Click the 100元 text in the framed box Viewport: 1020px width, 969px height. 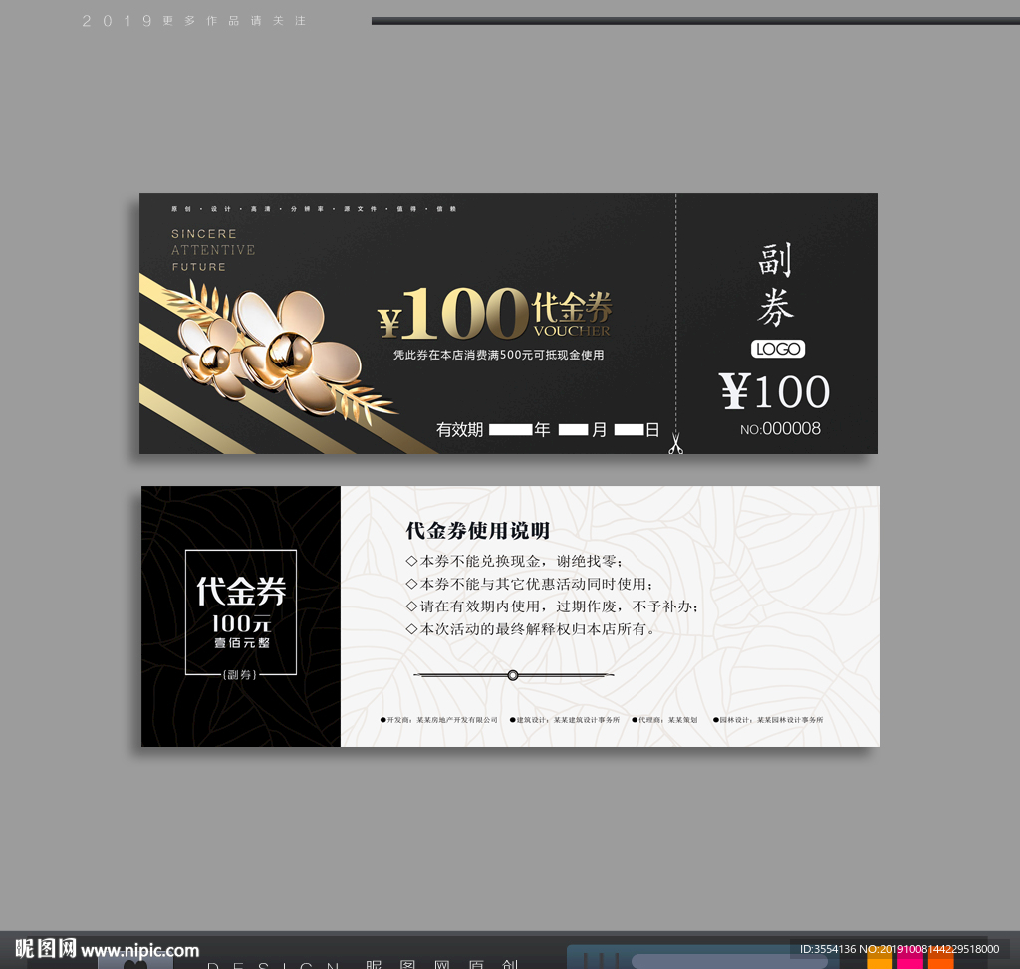tap(241, 624)
